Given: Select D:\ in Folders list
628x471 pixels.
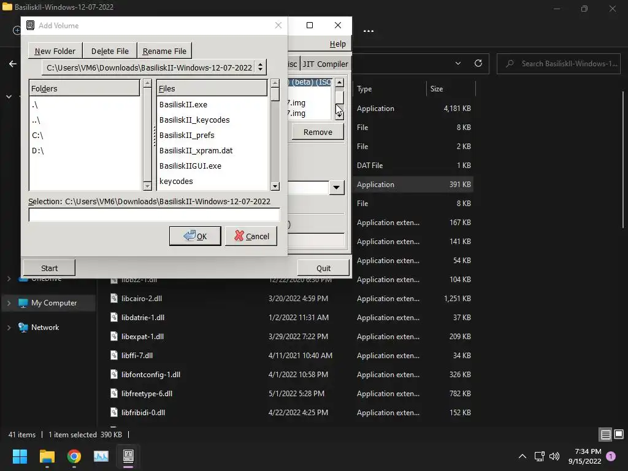Looking at the screenshot, I should tap(85, 150).
